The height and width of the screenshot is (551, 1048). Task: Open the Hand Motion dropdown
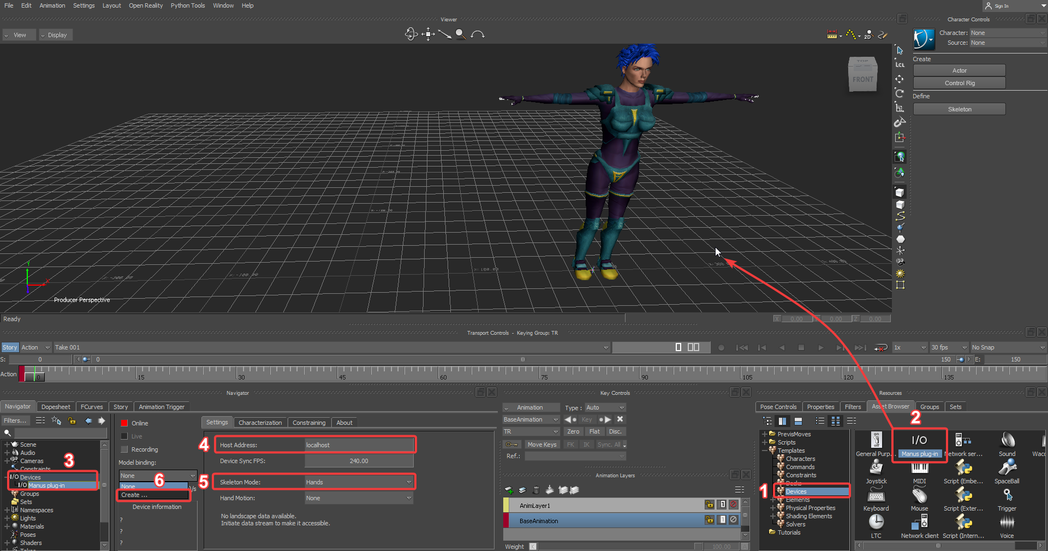[x=359, y=498]
